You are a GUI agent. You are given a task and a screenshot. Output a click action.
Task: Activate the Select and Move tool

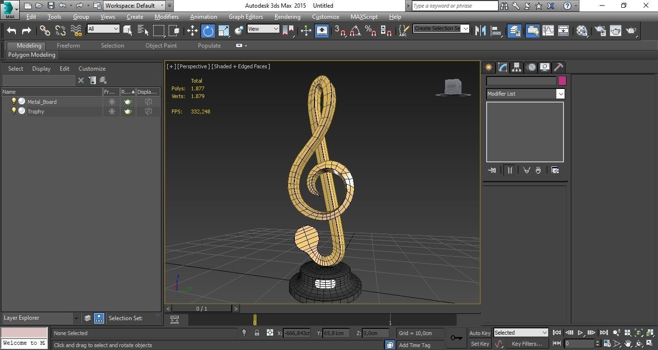tap(192, 30)
